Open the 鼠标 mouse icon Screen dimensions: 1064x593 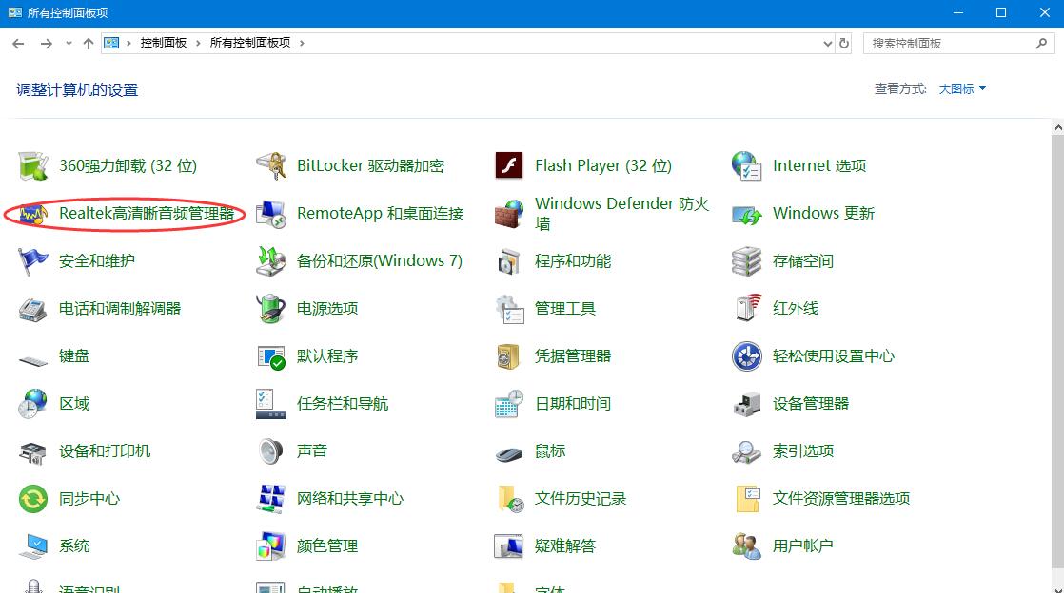point(509,454)
